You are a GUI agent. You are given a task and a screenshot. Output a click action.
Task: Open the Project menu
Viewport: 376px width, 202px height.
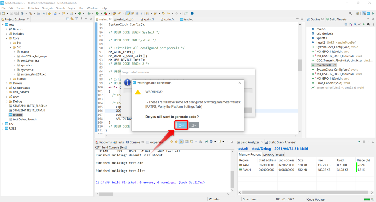(x=72, y=8)
